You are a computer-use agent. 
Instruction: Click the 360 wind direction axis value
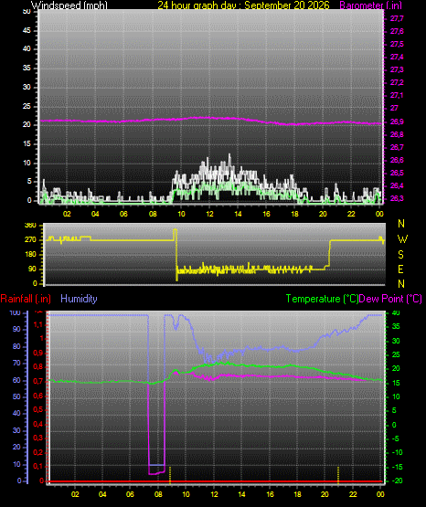pos(30,226)
